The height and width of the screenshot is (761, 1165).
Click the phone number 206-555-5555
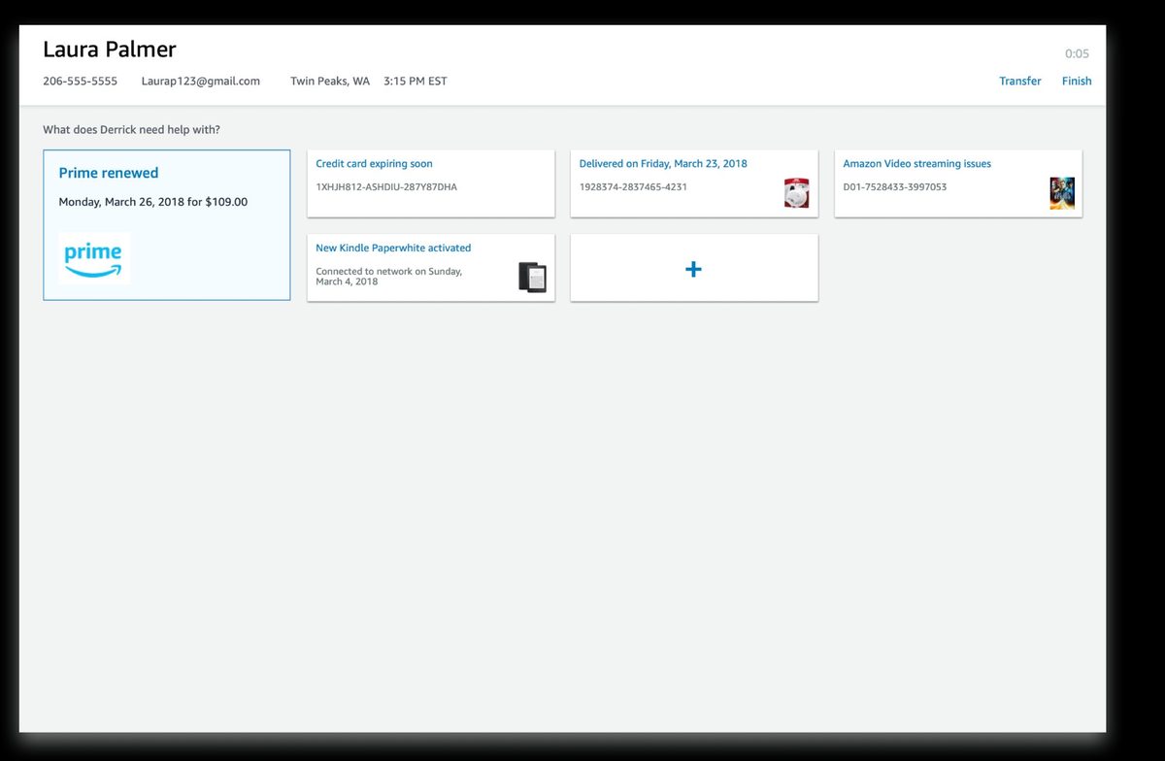[x=80, y=82]
